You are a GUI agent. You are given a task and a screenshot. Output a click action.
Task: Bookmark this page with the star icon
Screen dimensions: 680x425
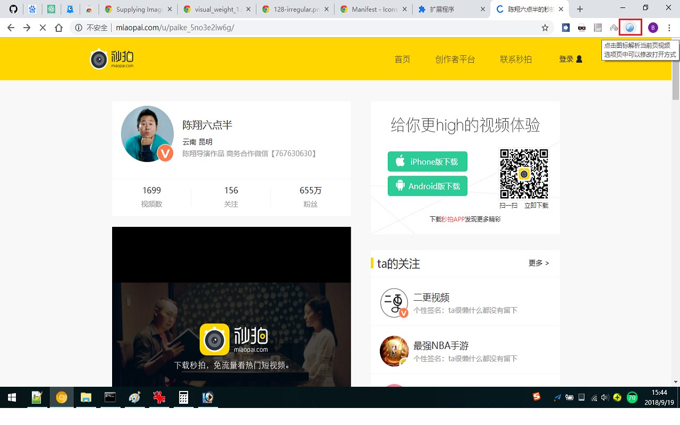545,28
